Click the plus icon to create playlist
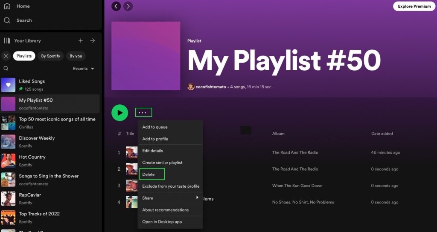The height and width of the screenshot is (232, 437). (x=81, y=41)
